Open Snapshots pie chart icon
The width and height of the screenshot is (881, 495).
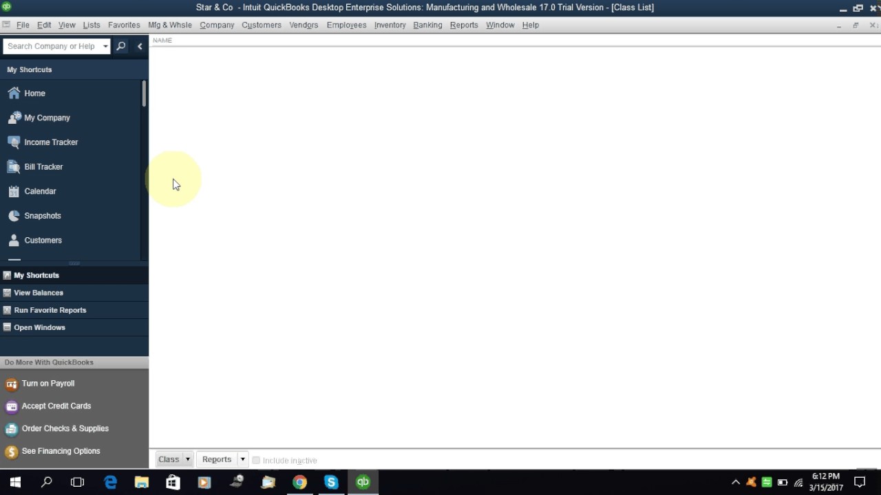pyautogui.click(x=14, y=216)
